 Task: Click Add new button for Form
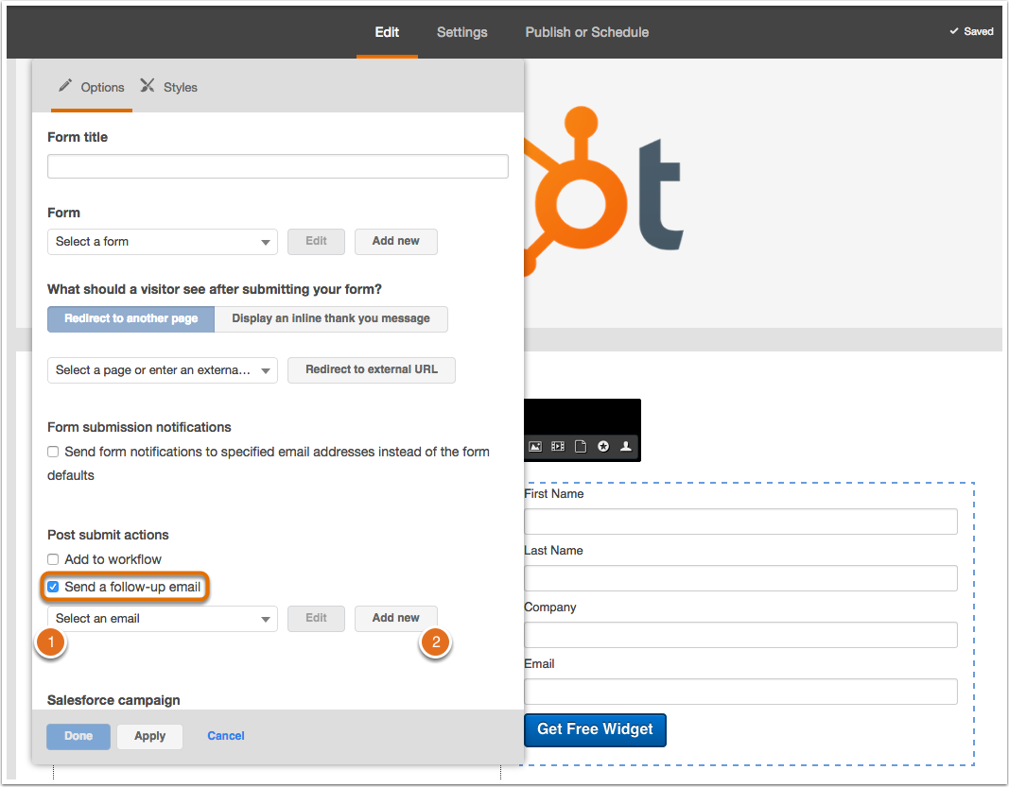tap(395, 241)
